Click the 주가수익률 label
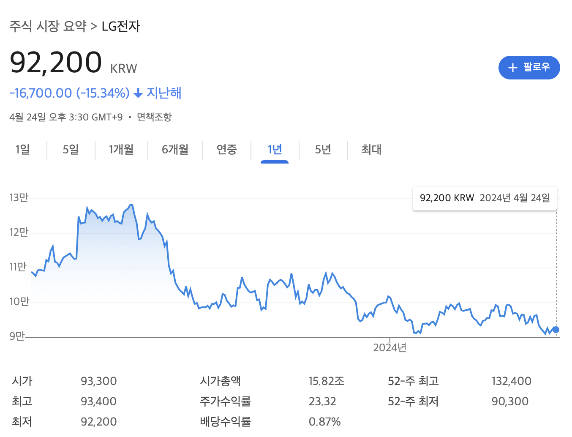The width and height of the screenshot is (572, 437). [x=225, y=401]
